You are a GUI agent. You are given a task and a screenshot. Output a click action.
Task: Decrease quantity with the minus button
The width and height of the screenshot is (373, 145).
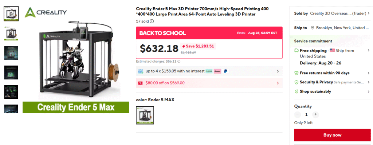click(x=298, y=114)
